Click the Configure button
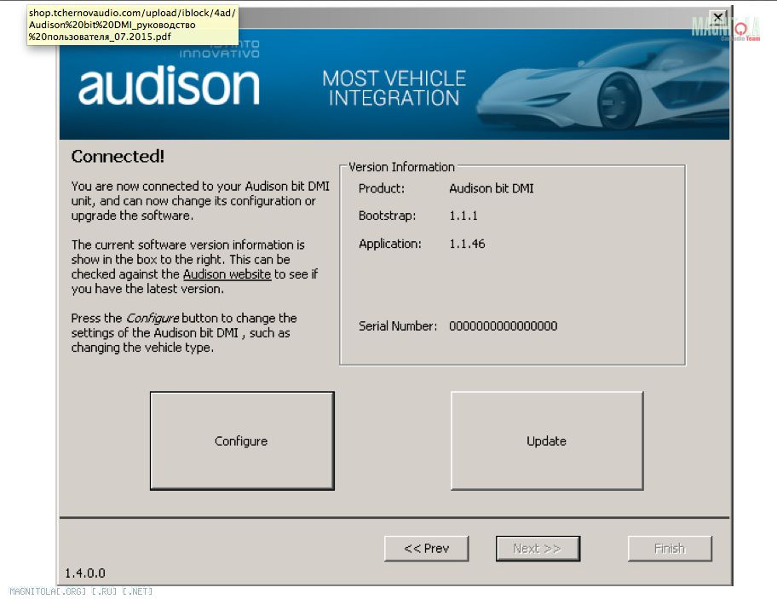Viewport: 777px width, 599px height. [x=242, y=441]
